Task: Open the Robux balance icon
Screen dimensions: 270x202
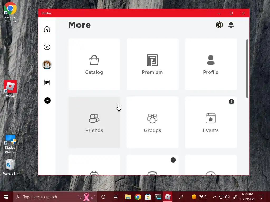Action: [x=219, y=25]
